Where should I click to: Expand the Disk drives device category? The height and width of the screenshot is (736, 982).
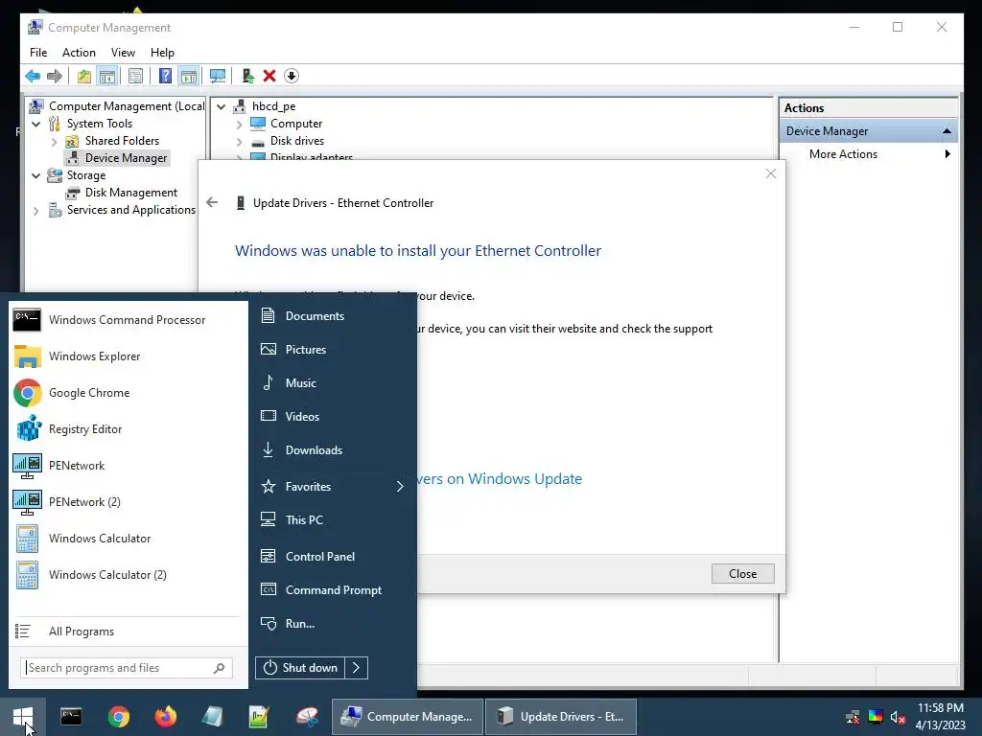[x=239, y=142]
